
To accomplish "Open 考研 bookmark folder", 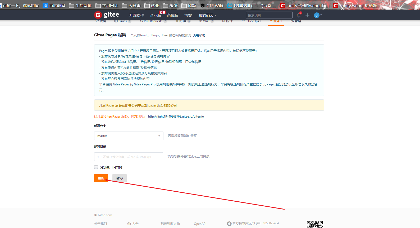I will click(170, 6).
